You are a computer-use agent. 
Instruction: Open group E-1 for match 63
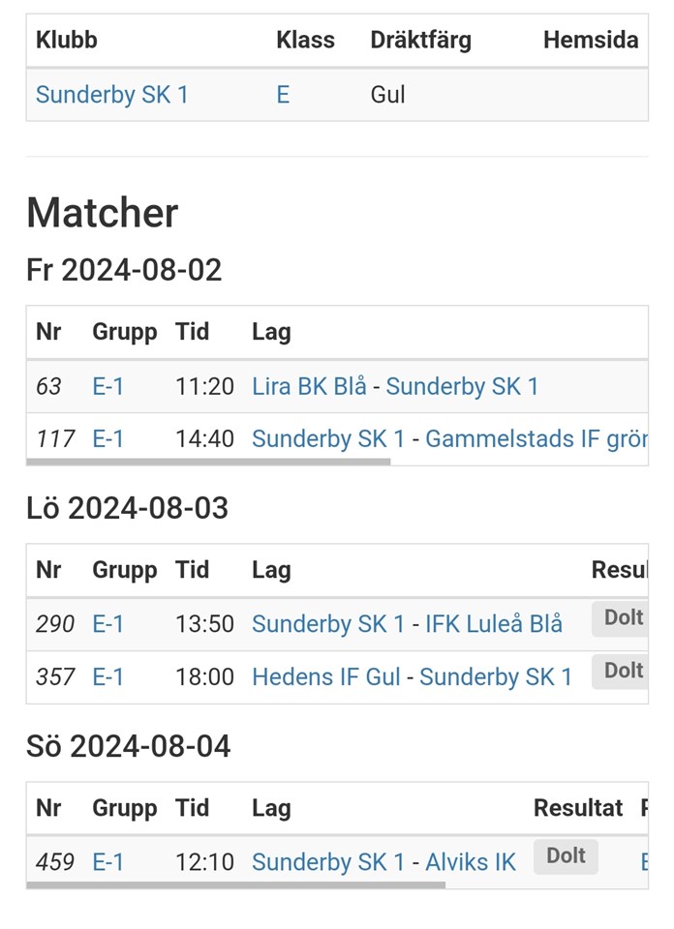[x=108, y=387]
